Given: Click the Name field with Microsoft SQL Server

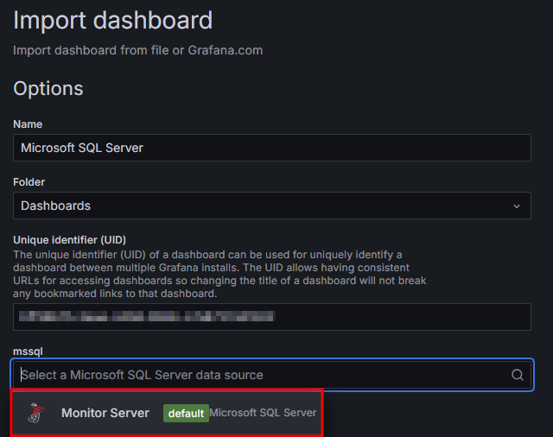Looking at the screenshot, I should point(272,148).
